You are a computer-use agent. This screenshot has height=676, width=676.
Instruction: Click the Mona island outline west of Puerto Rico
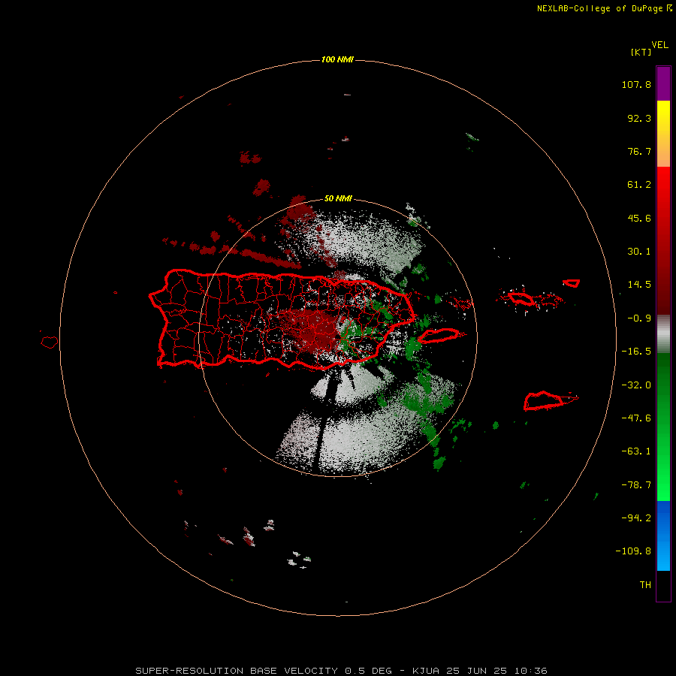(50, 343)
